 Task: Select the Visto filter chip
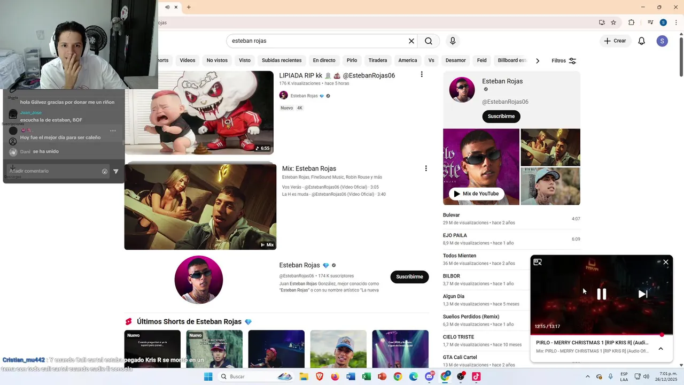click(x=245, y=60)
